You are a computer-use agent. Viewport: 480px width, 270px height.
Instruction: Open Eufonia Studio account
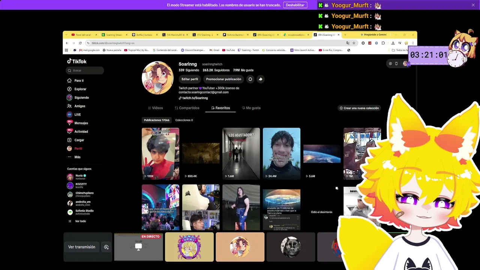[80, 212]
